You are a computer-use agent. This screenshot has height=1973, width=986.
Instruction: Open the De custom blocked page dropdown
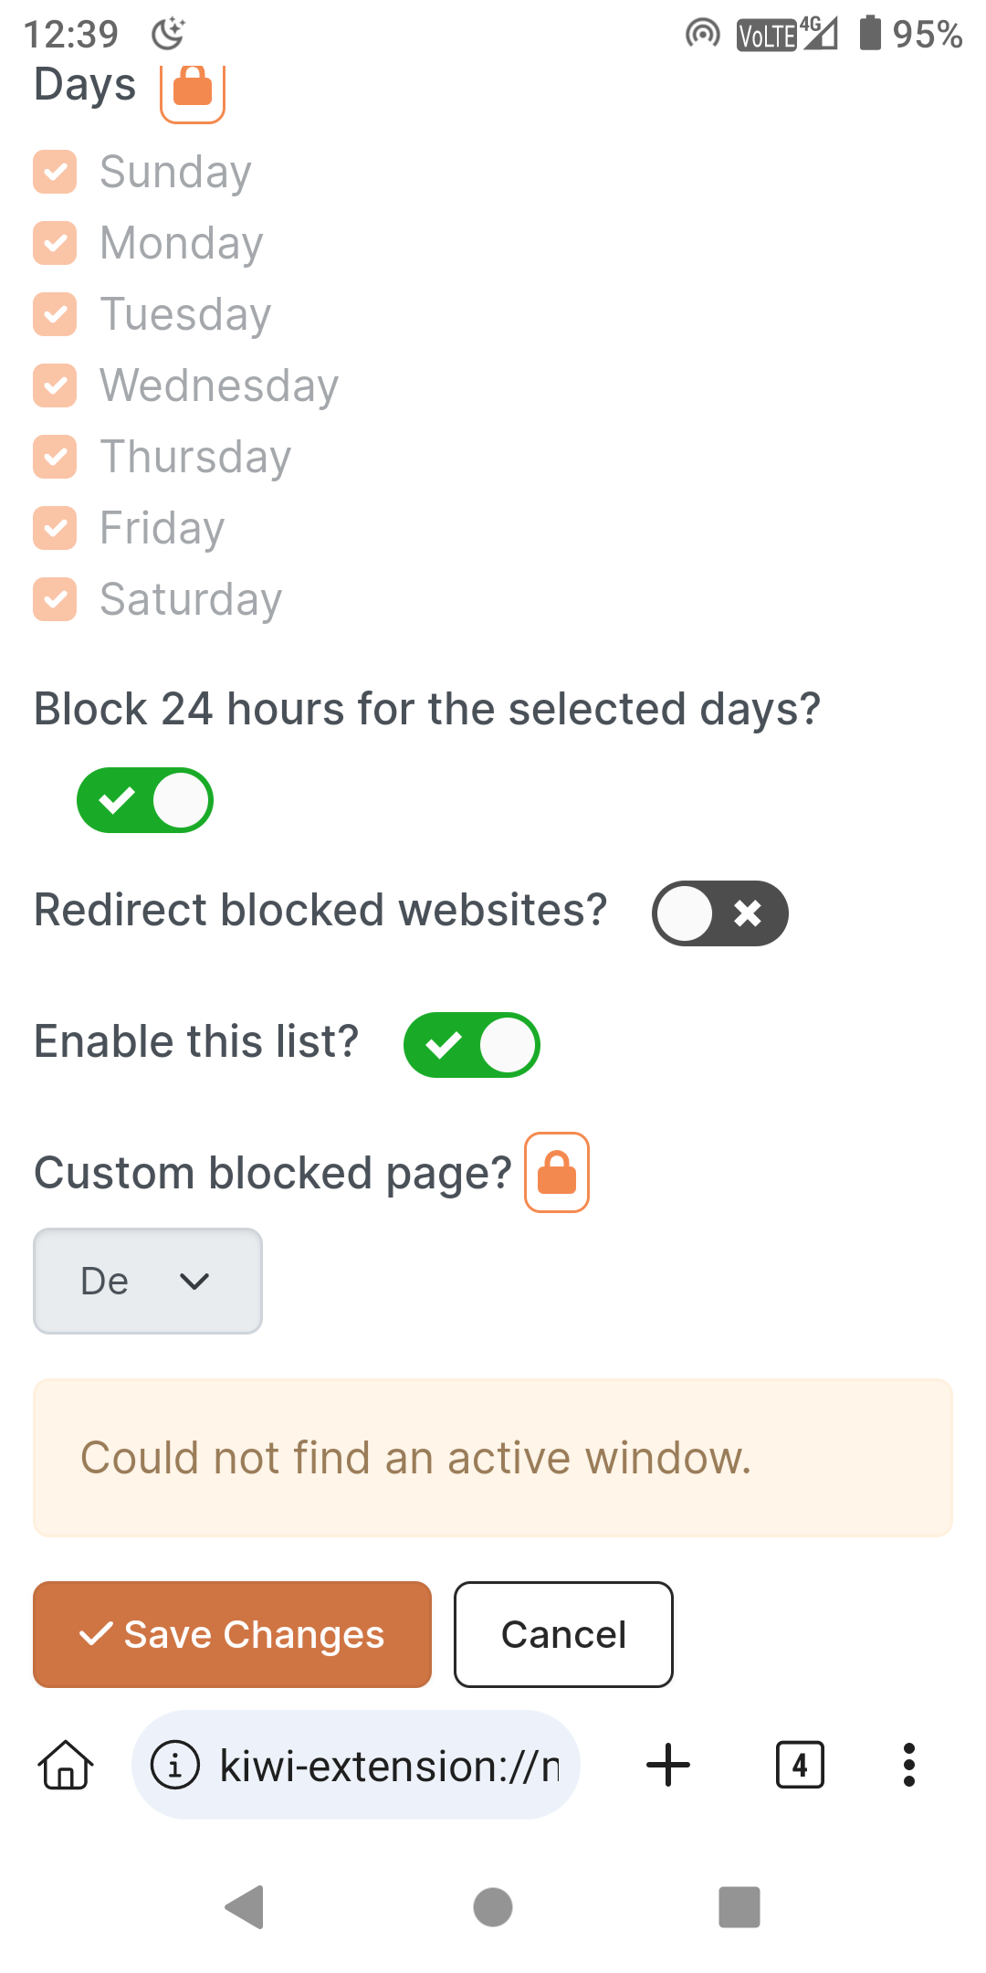(x=147, y=1281)
